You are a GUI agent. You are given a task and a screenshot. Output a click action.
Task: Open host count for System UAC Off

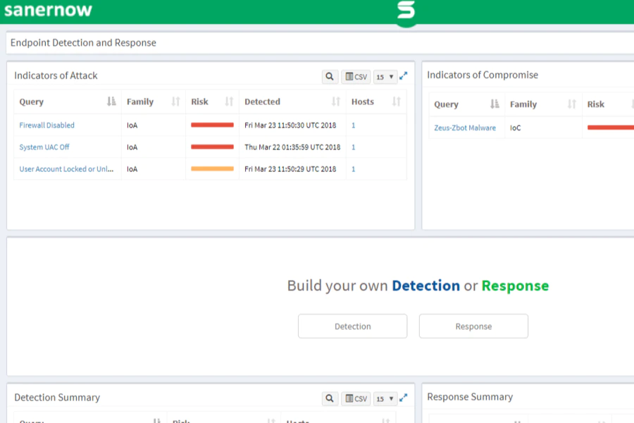[353, 147]
